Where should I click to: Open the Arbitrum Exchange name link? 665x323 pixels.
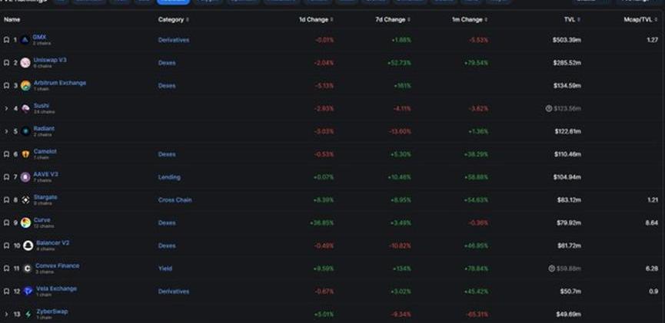pyautogui.click(x=60, y=83)
